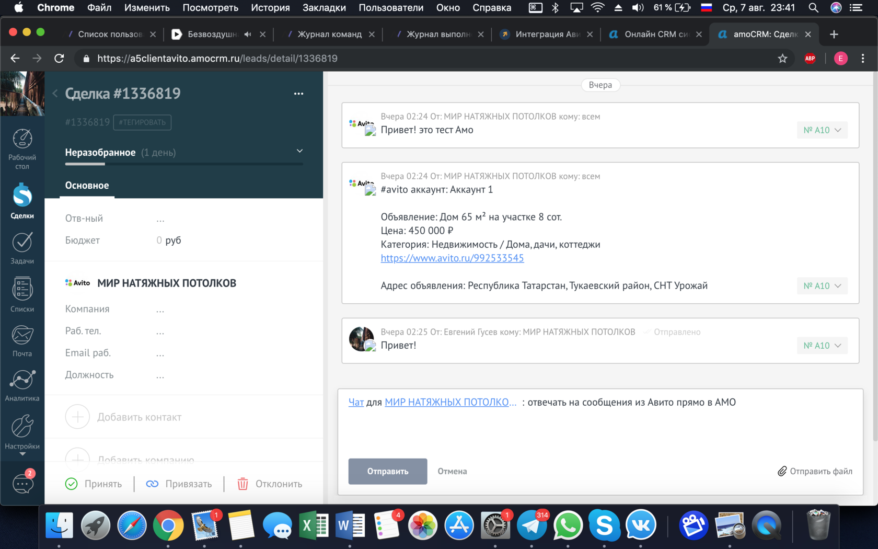Click the account avatar photo at sidebar top
Viewport: 878px width, 549px height.
[x=22, y=94]
